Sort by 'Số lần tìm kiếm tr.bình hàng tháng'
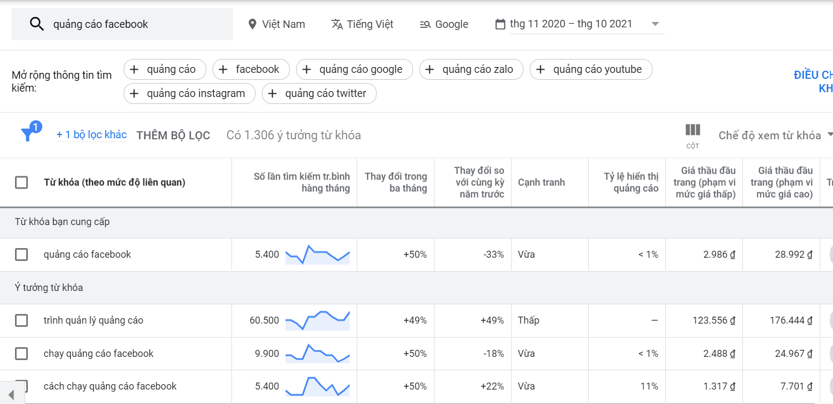 pos(302,182)
